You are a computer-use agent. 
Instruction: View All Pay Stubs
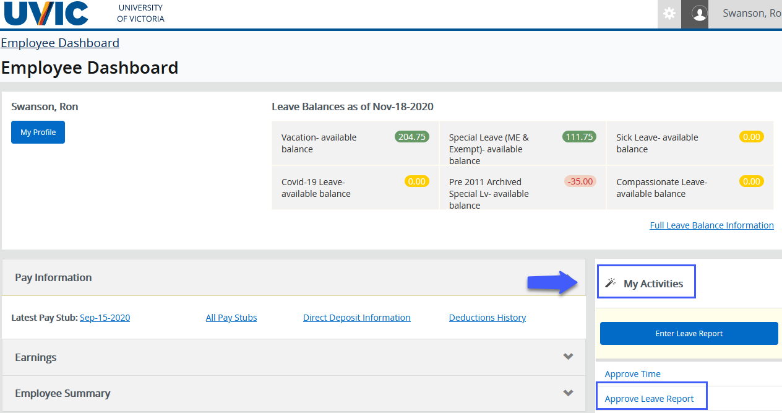coord(231,317)
